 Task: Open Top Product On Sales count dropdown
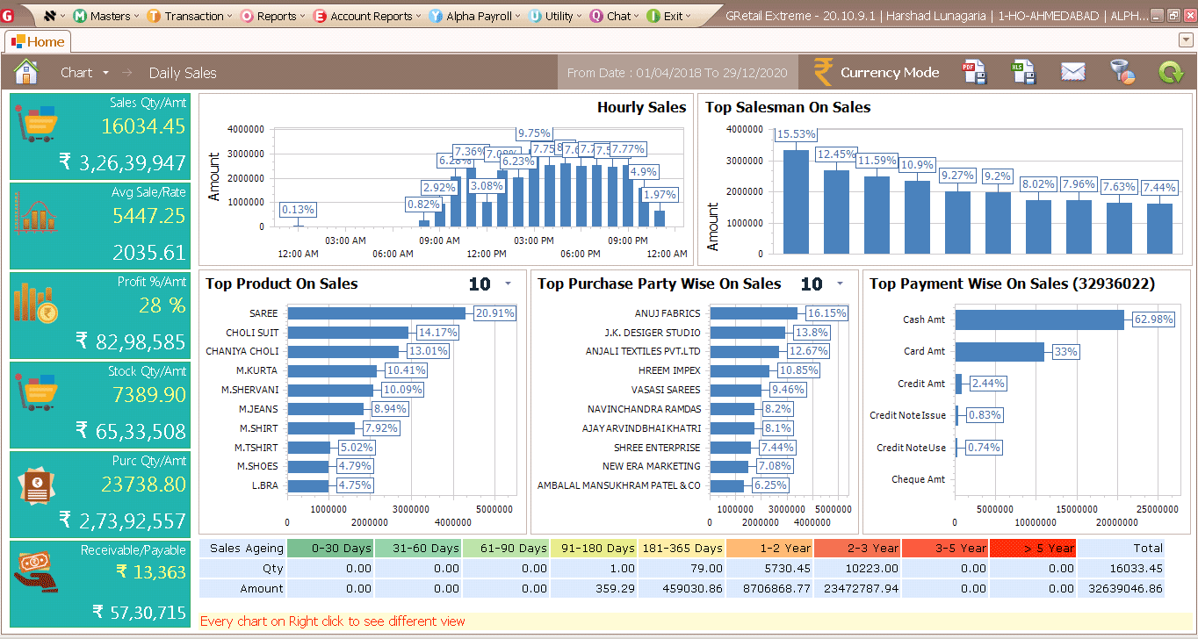tap(507, 284)
